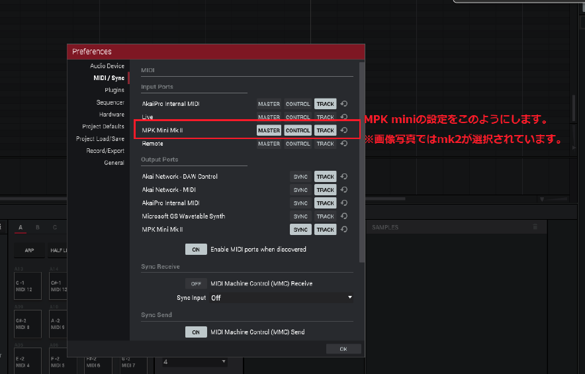Click the SAMPLES panel header
Screen dimensions: 585x374
point(385,227)
